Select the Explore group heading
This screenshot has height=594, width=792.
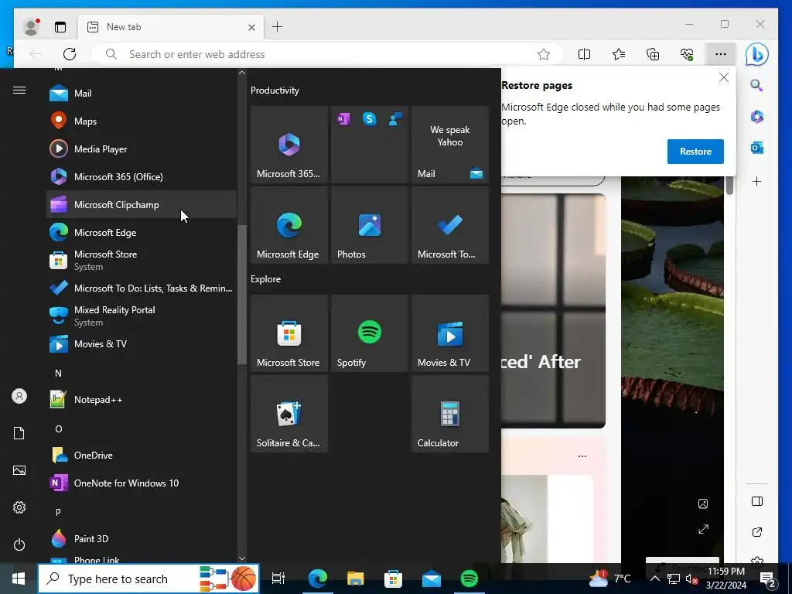(266, 278)
